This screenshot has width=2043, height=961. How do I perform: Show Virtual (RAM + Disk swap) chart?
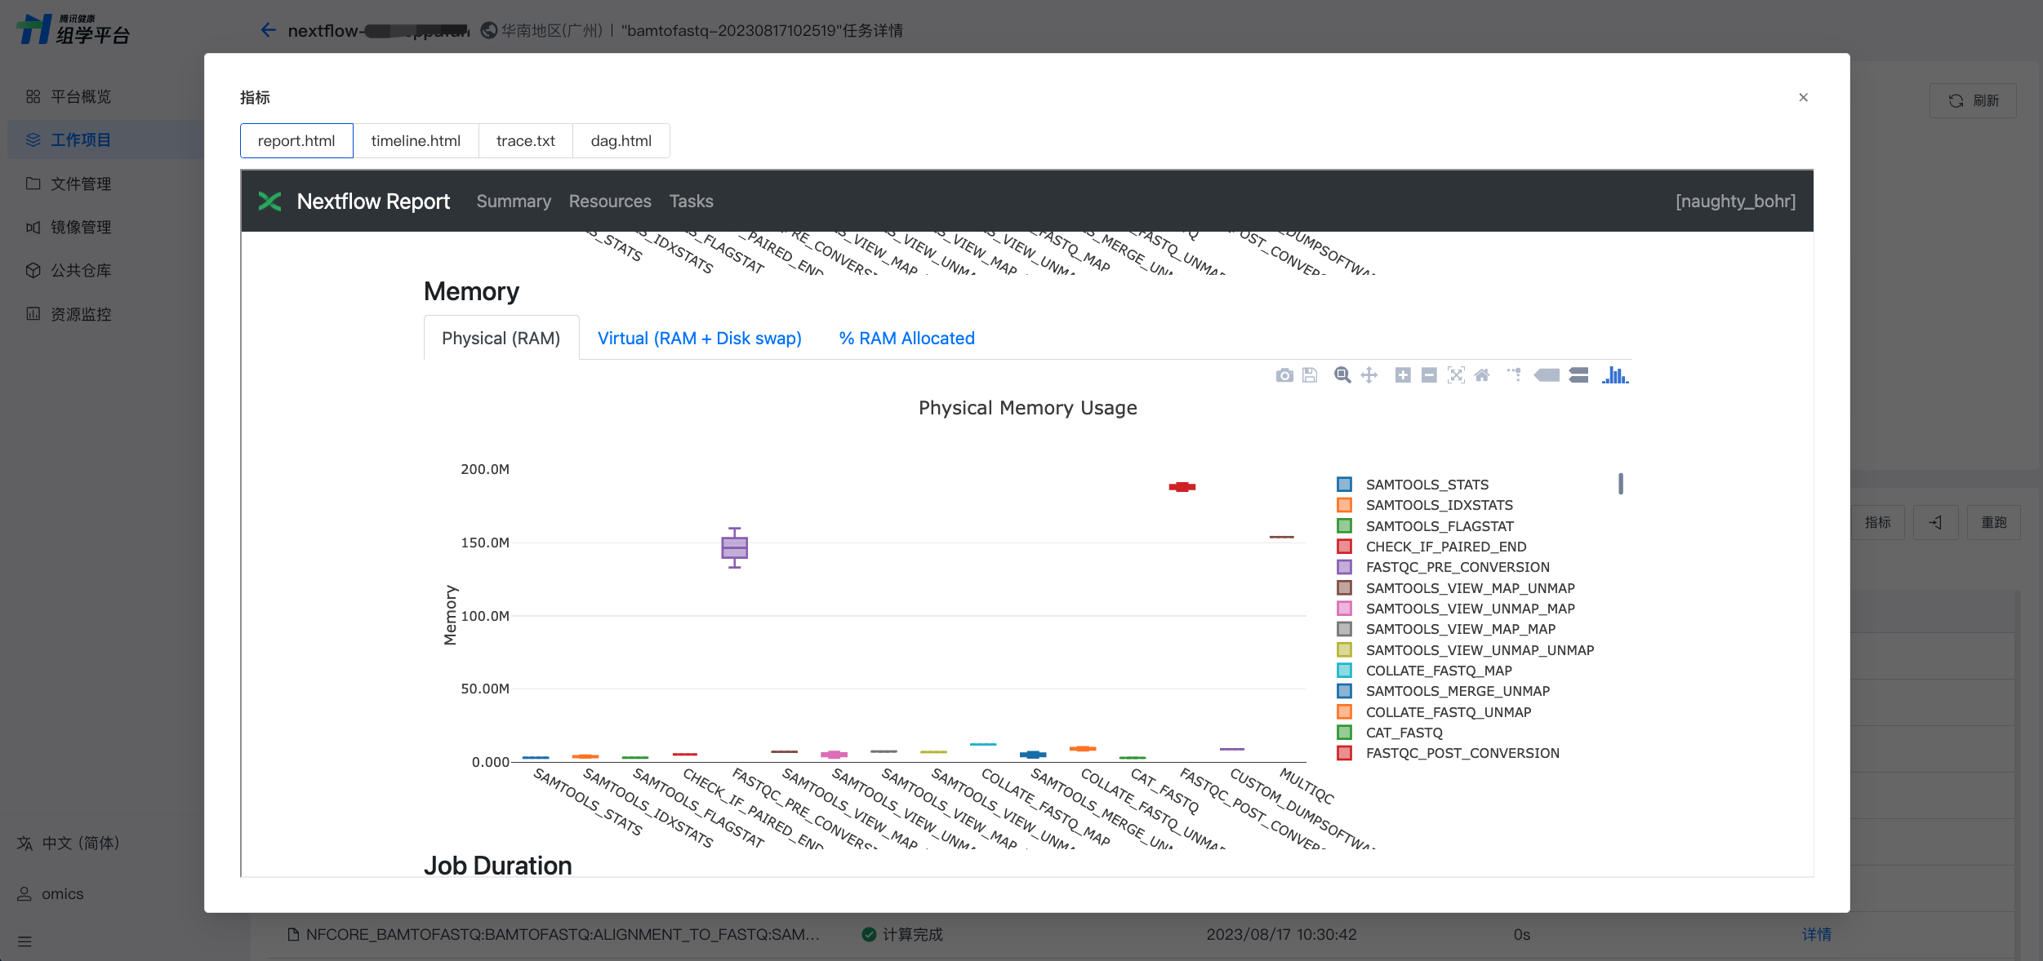[x=699, y=339]
